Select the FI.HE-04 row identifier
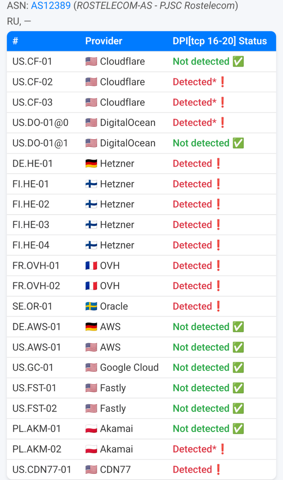The image size is (283, 480). tap(31, 245)
